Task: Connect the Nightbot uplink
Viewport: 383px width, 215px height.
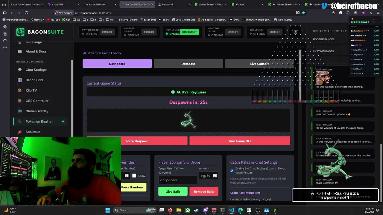Action: (x=232, y=32)
